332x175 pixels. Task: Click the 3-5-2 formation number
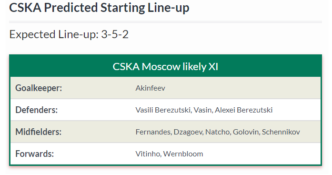[115, 34]
